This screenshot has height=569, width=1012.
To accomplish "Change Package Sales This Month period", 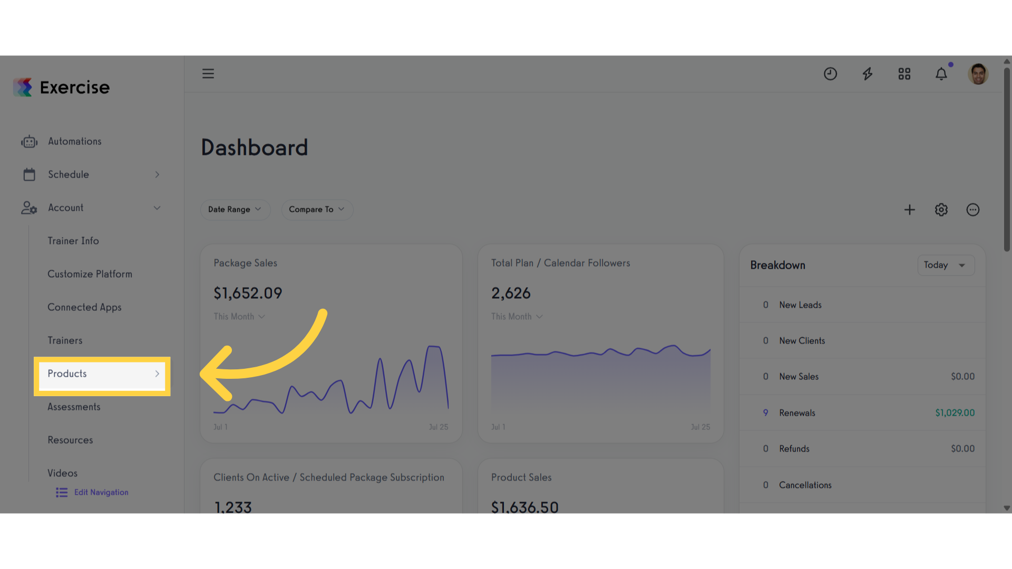I will click(x=239, y=317).
